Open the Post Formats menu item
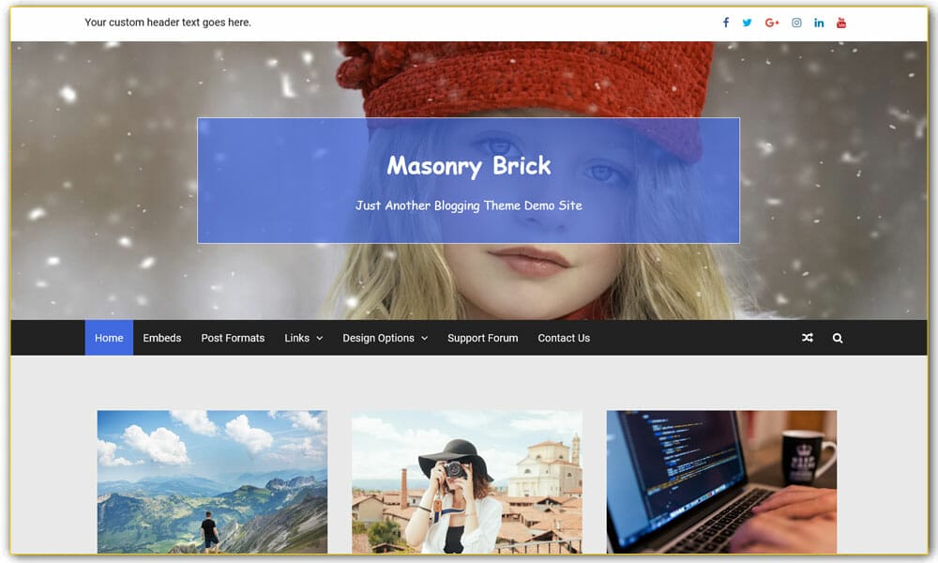The width and height of the screenshot is (938, 563). tap(233, 338)
